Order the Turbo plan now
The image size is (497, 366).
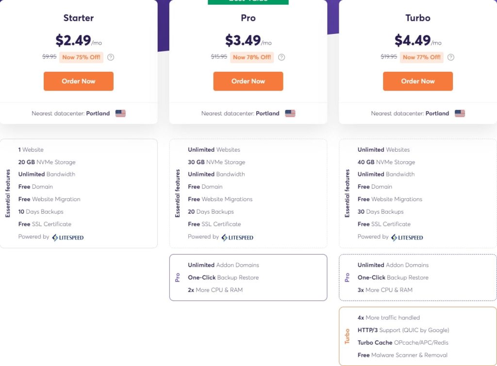pyautogui.click(x=417, y=81)
